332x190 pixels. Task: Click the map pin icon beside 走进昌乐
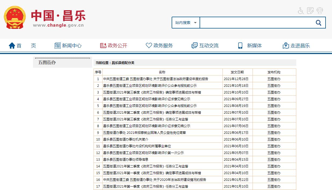286,46
